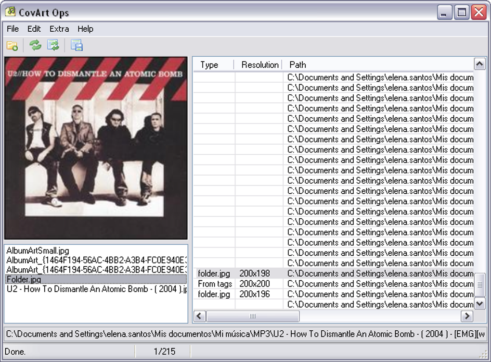Viewport: 491px width, 362px height.
Task: Click the vertical scrollbar down arrow
Action: tap(480, 303)
